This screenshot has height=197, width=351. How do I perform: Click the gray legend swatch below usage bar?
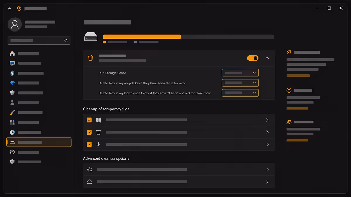[135, 42]
